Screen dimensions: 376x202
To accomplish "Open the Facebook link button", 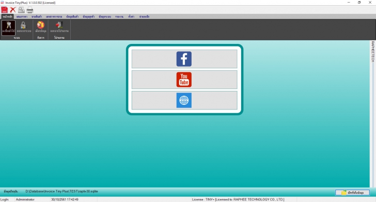I will point(184,59).
